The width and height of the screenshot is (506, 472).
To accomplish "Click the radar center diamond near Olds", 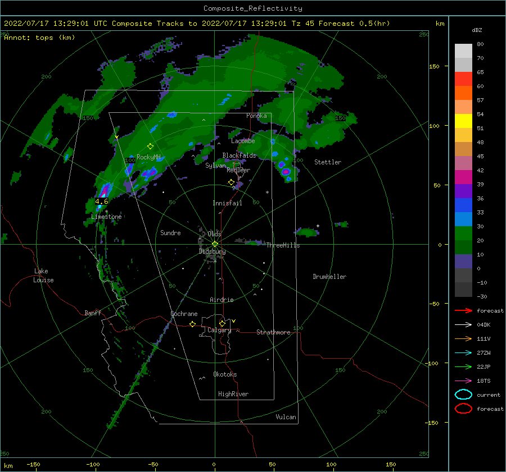I will point(215,244).
